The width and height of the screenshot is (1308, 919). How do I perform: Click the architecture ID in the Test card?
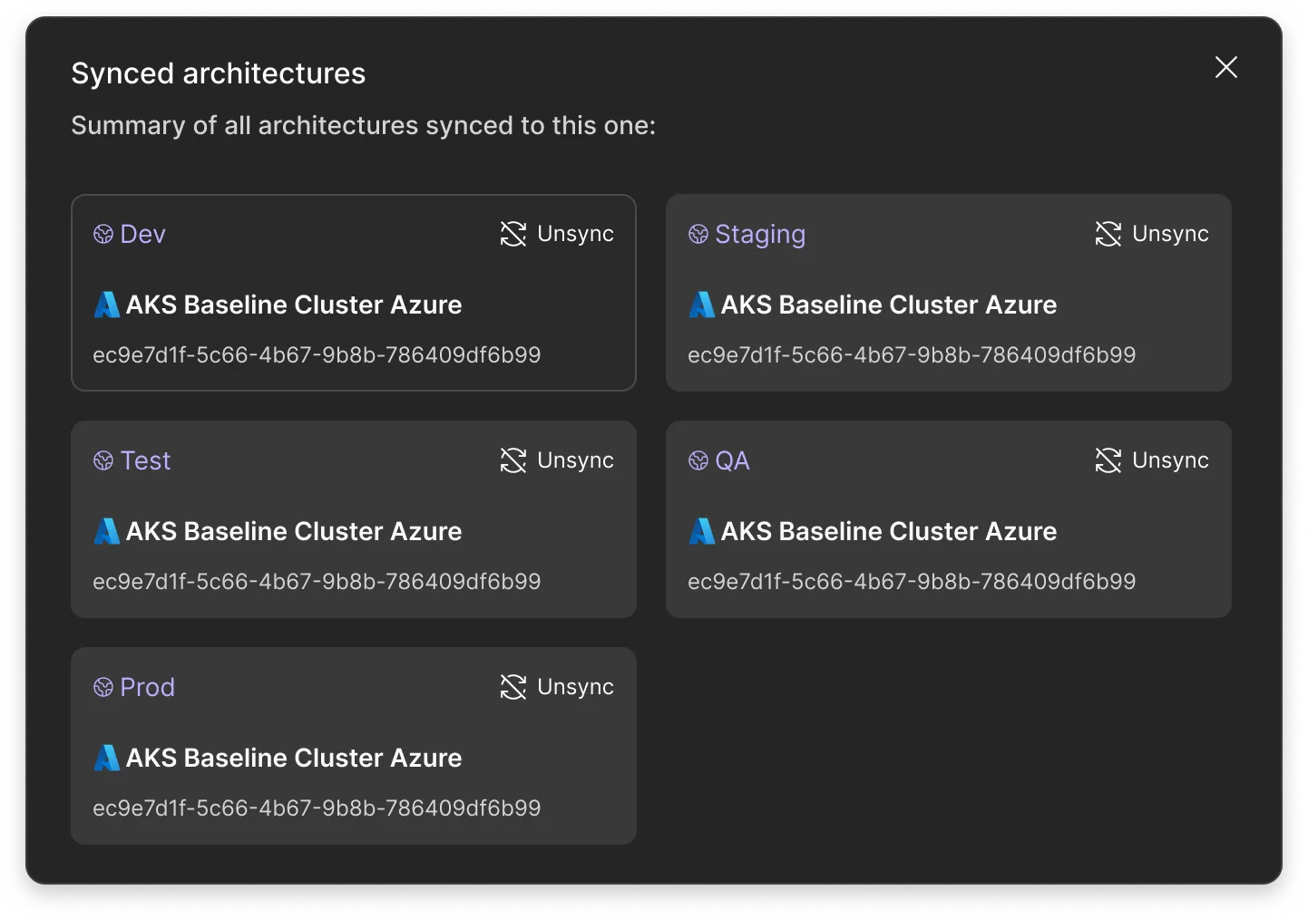[x=317, y=582]
